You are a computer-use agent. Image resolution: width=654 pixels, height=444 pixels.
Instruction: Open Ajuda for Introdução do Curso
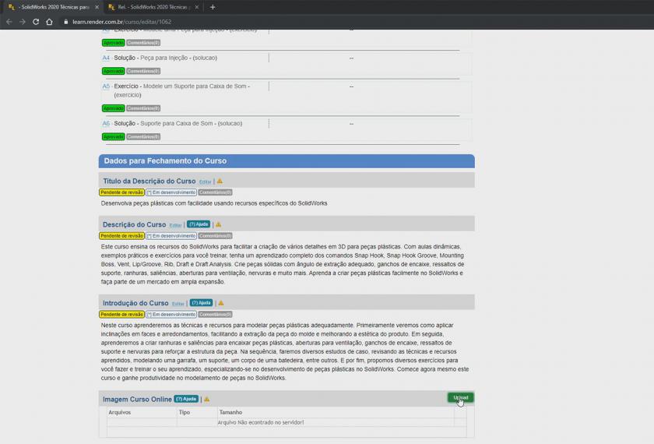click(x=201, y=303)
